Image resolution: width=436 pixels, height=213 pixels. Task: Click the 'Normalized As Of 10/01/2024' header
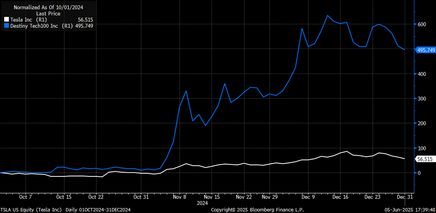[x=49, y=7]
